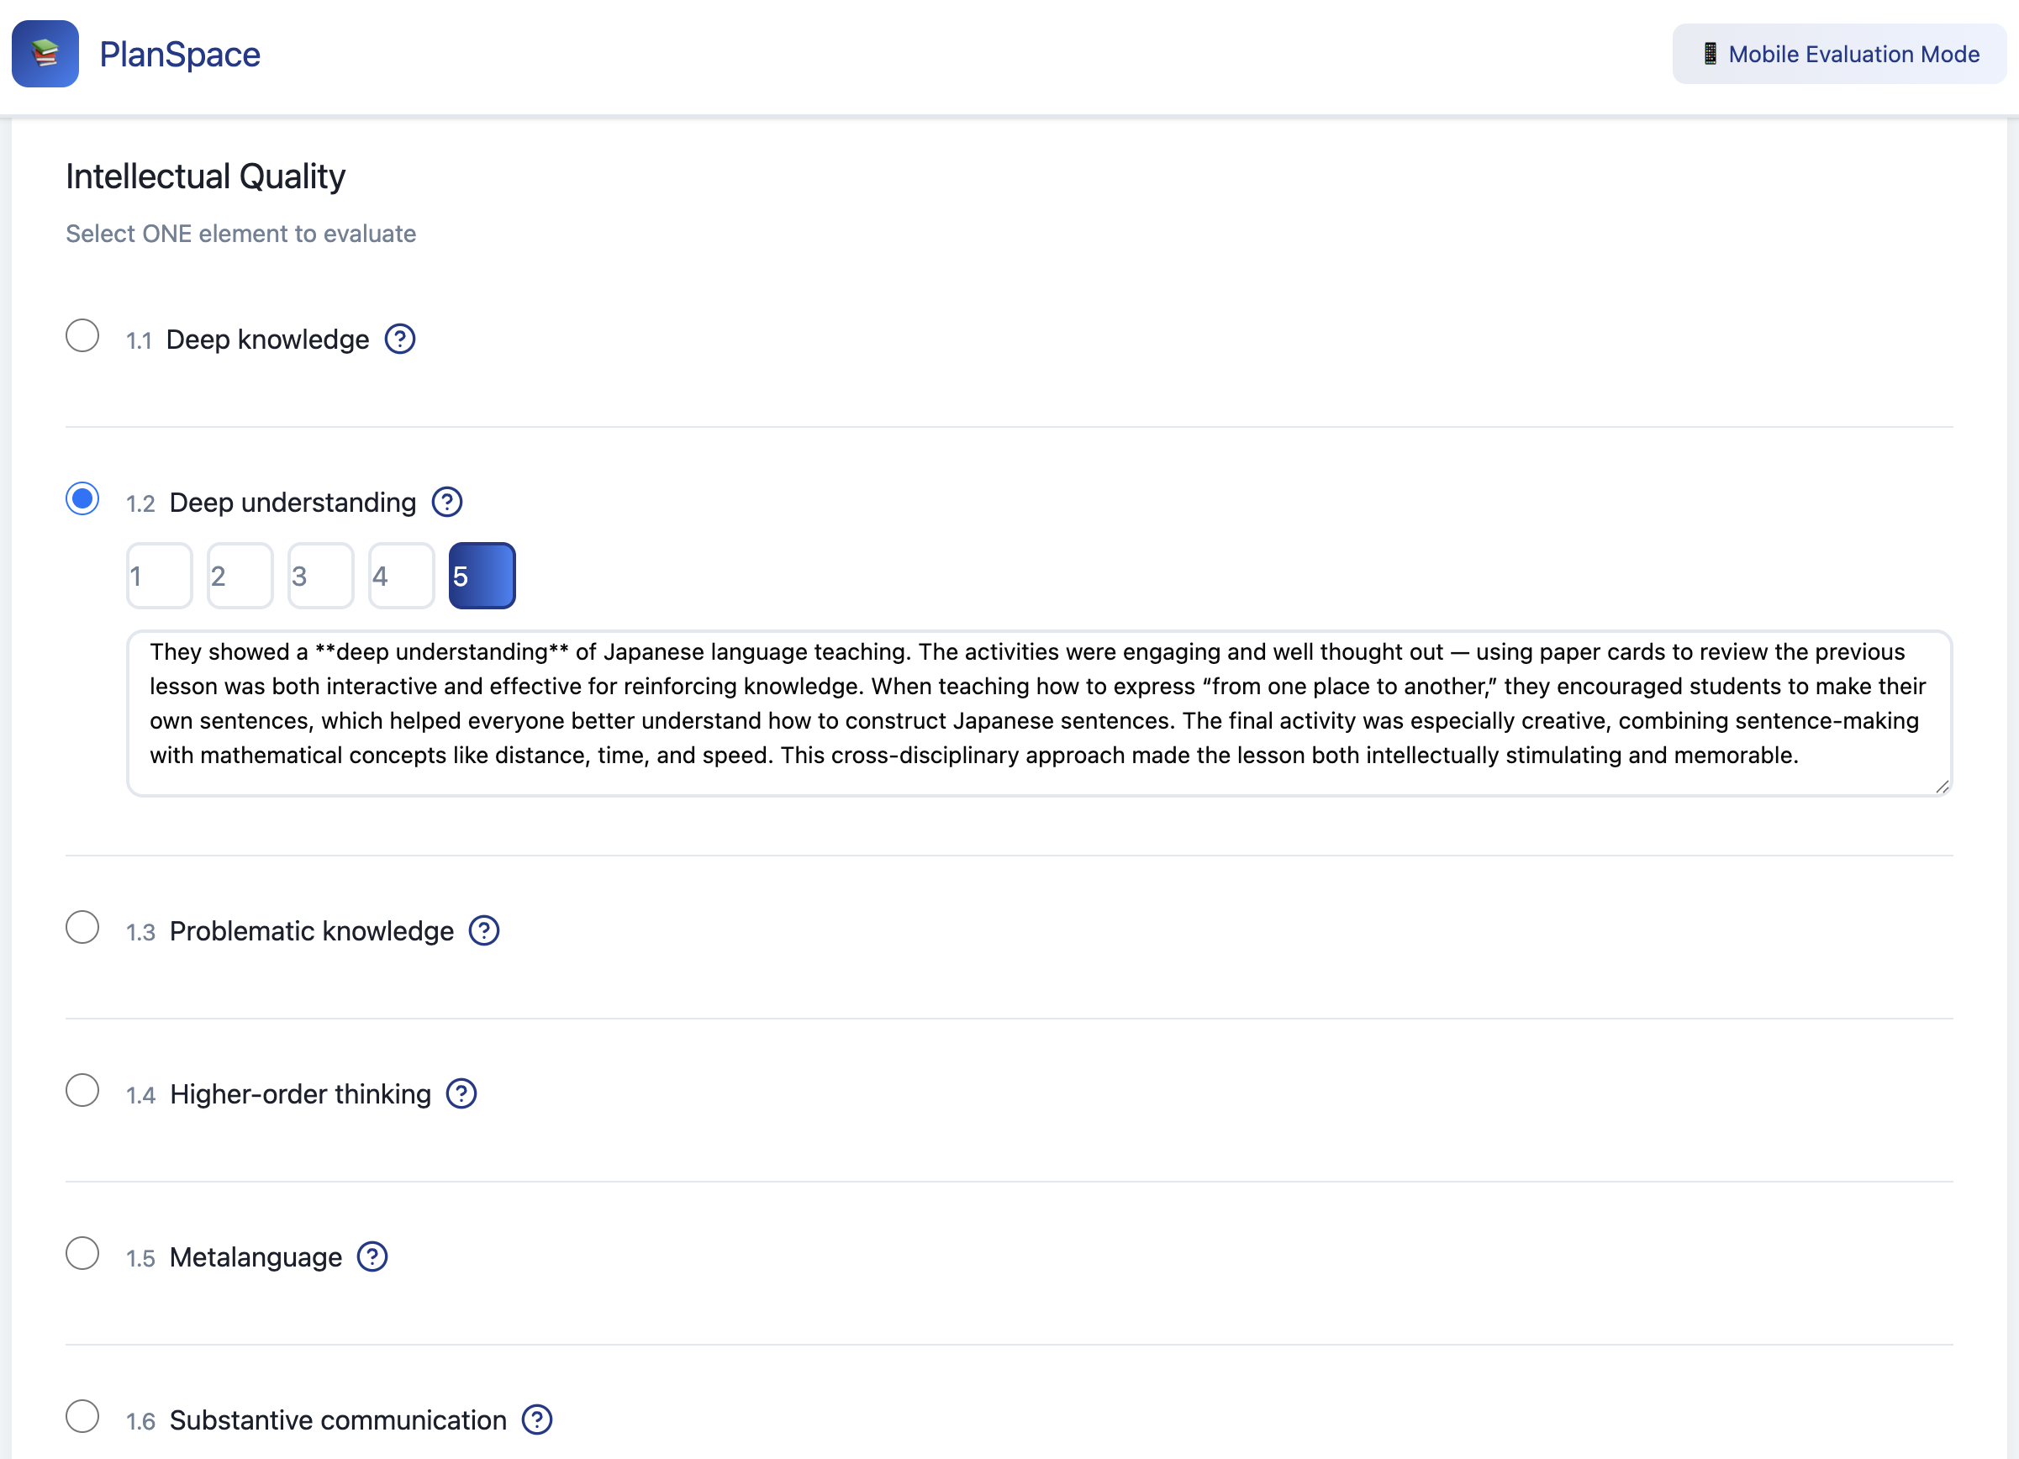Viewport: 2019px width, 1459px height.
Task: Click inside the evaluation comment text area
Action: click(1038, 712)
